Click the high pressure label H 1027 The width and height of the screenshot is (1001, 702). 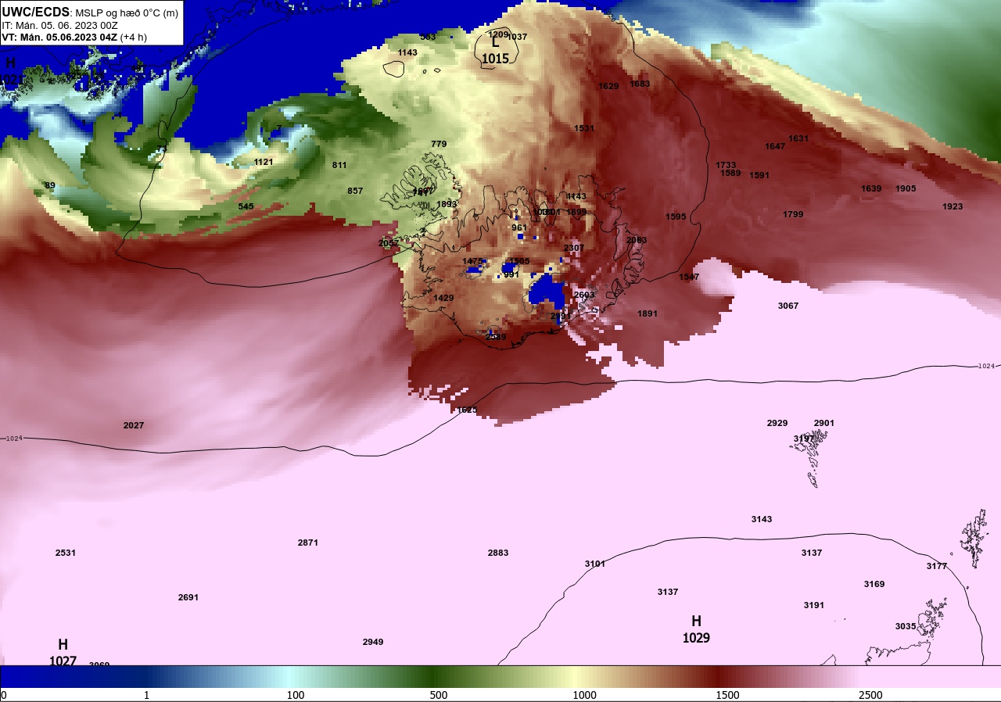pyautogui.click(x=63, y=653)
